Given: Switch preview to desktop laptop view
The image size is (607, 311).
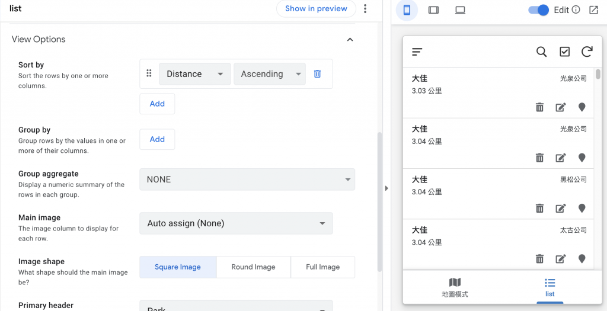Looking at the screenshot, I should (x=460, y=10).
